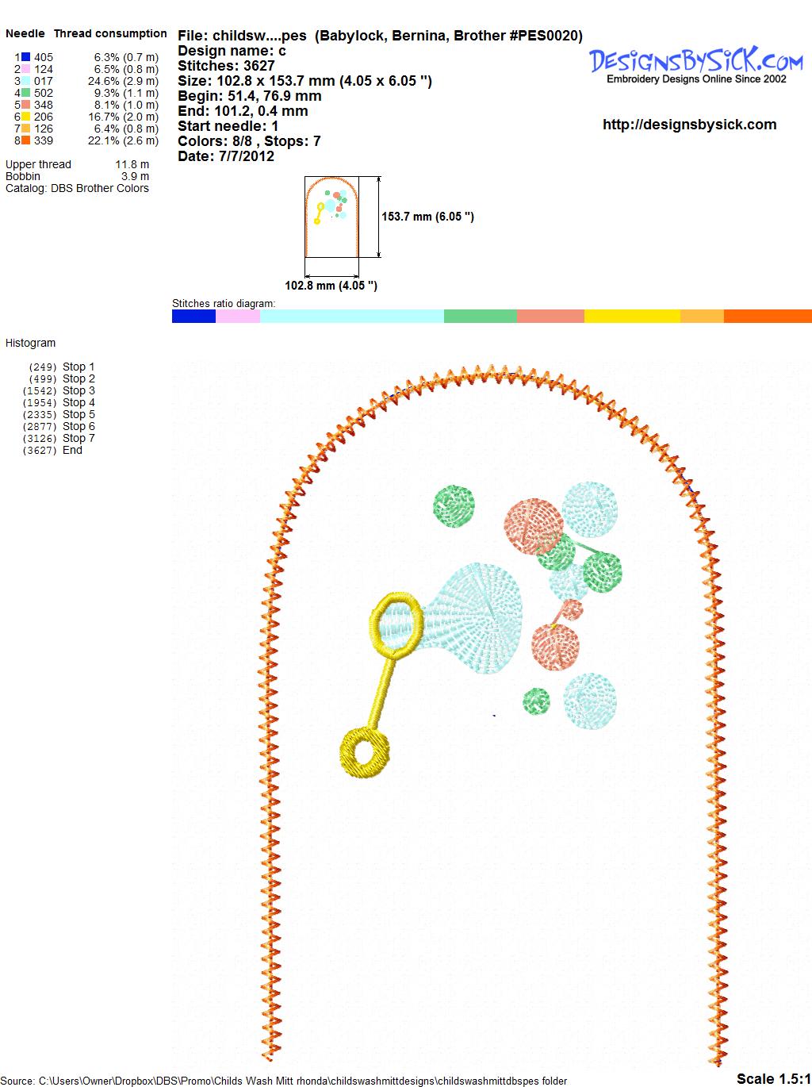
Task: Click the blue segment in stitches ratio diagram
Action: (x=193, y=317)
